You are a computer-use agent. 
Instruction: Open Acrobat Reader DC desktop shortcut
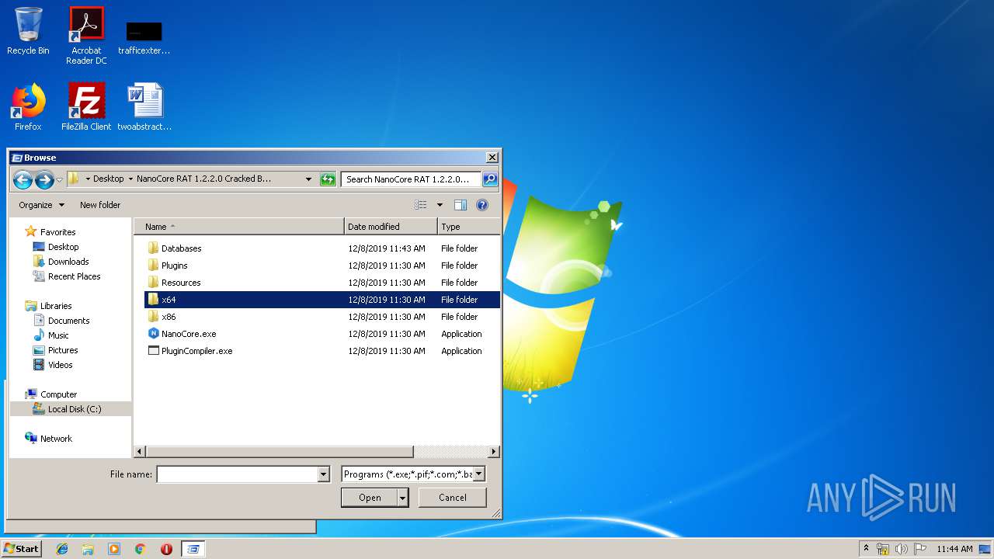(x=86, y=35)
